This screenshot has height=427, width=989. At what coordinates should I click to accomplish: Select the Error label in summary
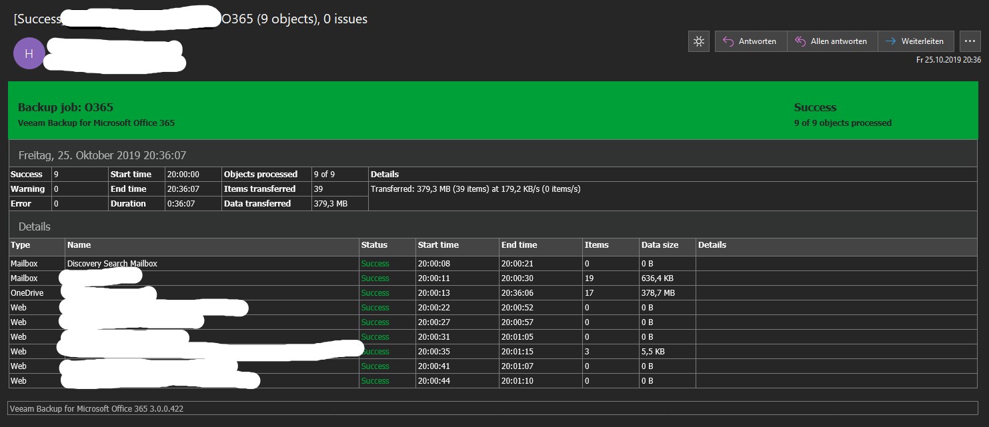coord(21,204)
